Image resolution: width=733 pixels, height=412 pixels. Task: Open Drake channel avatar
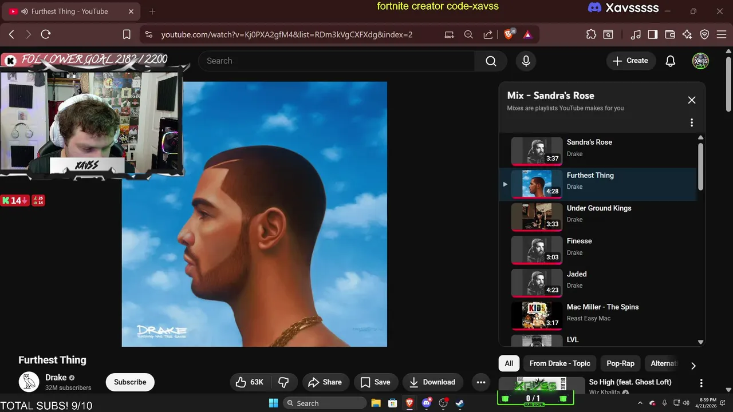click(29, 382)
